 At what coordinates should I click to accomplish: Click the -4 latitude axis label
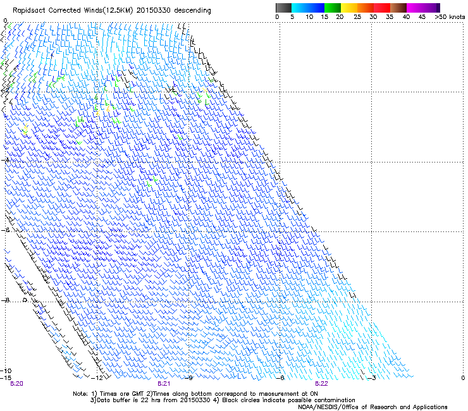5,160
